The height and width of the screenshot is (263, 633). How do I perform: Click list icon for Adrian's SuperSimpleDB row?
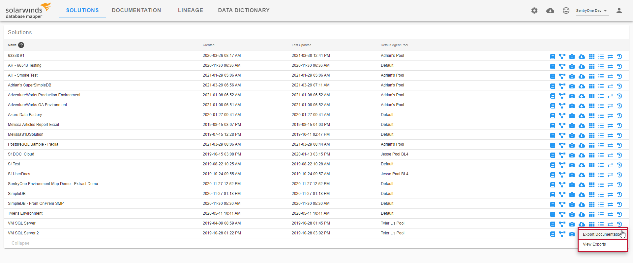click(x=601, y=86)
